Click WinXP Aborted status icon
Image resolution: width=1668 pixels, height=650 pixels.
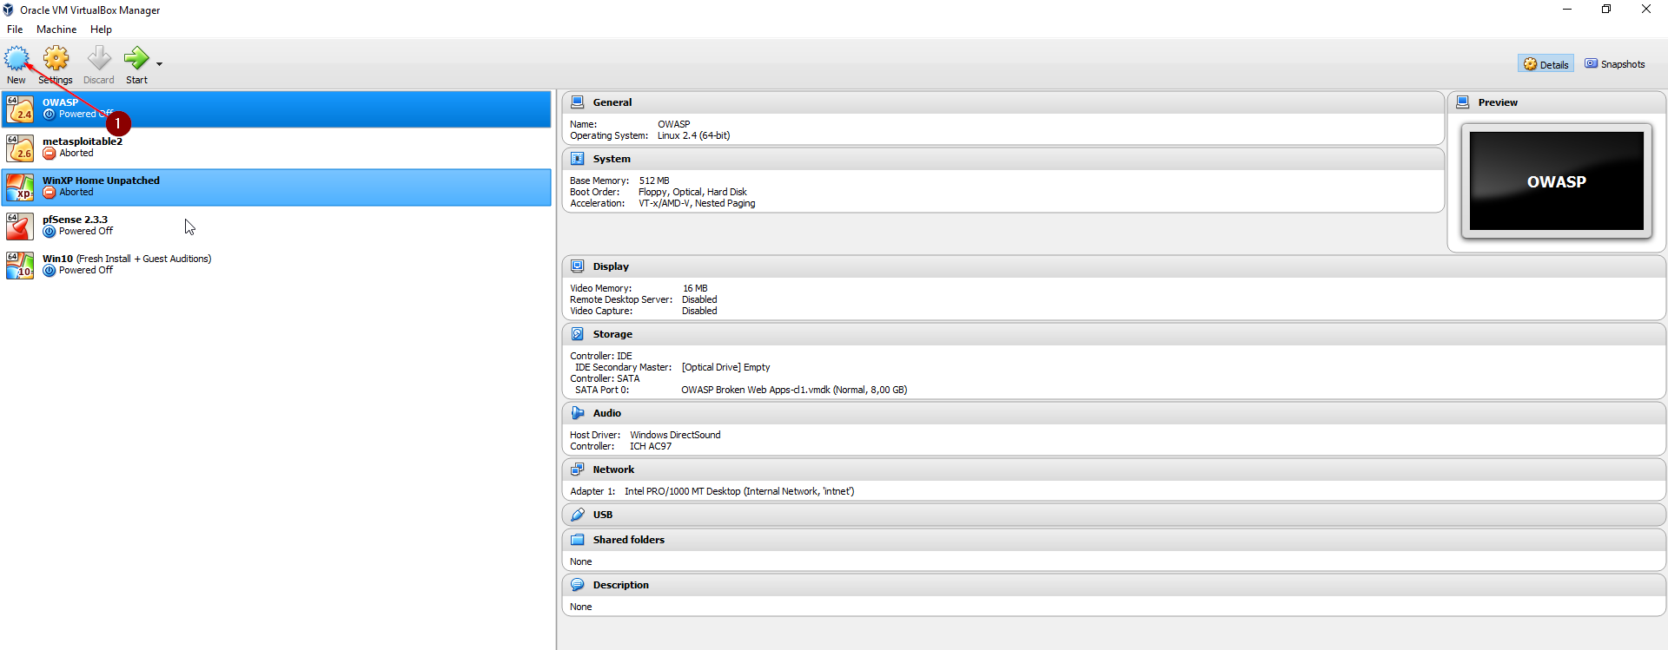(50, 193)
